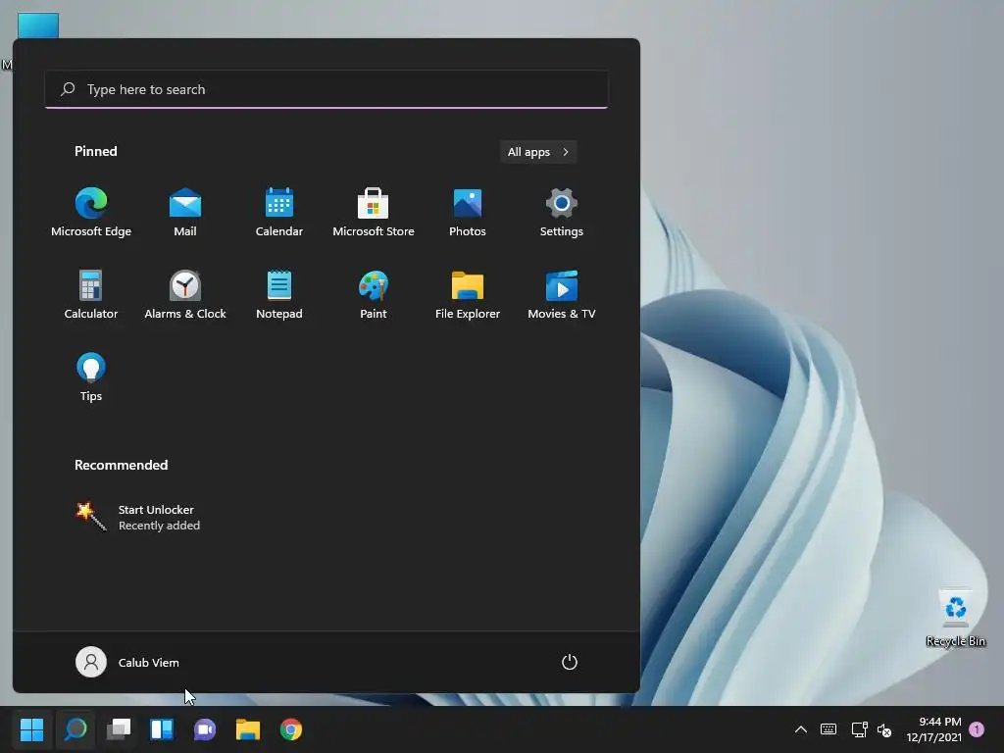Launch Alarms & Clock
Viewport: 1004px width, 753px height.
coord(185,294)
